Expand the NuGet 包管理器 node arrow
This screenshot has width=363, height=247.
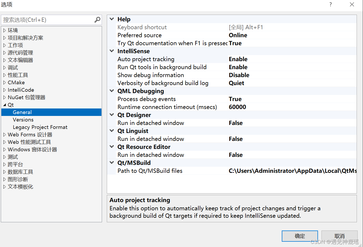click(5, 97)
